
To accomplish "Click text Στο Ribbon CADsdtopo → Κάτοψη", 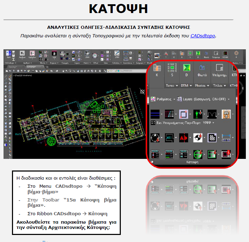I will (x=67, y=214).
